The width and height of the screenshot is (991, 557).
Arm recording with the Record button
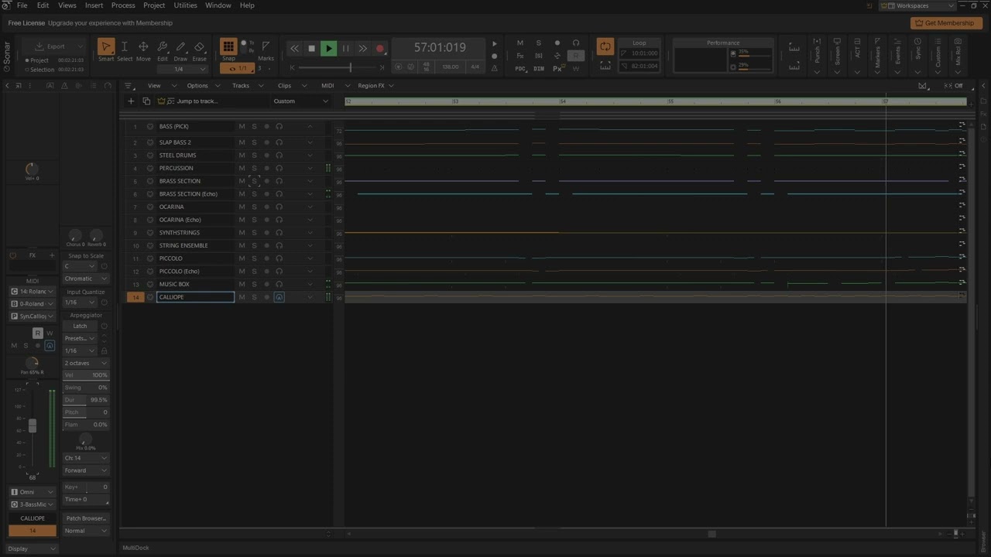pos(379,48)
